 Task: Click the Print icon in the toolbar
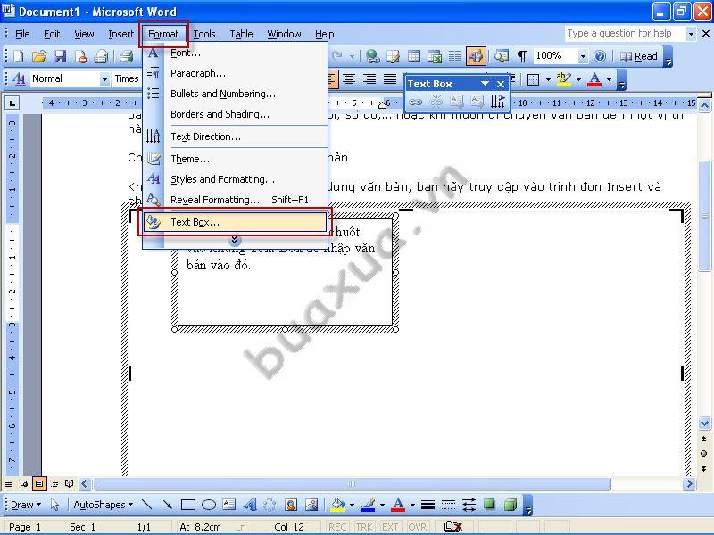[x=126, y=56]
